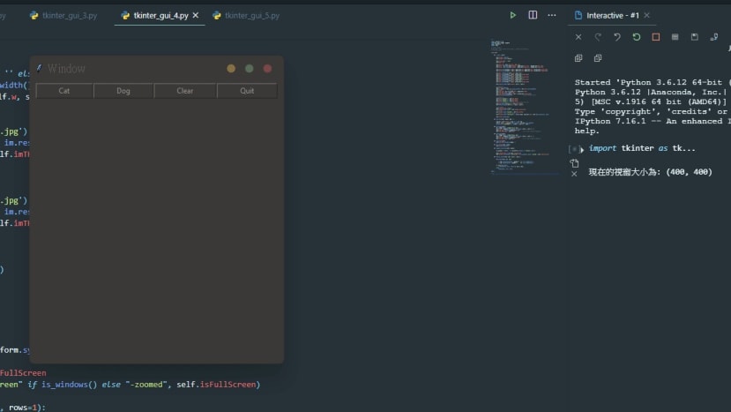The image size is (731, 412).
Task: Click the green maximize dot in tkinter Window
Action: click(x=250, y=69)
